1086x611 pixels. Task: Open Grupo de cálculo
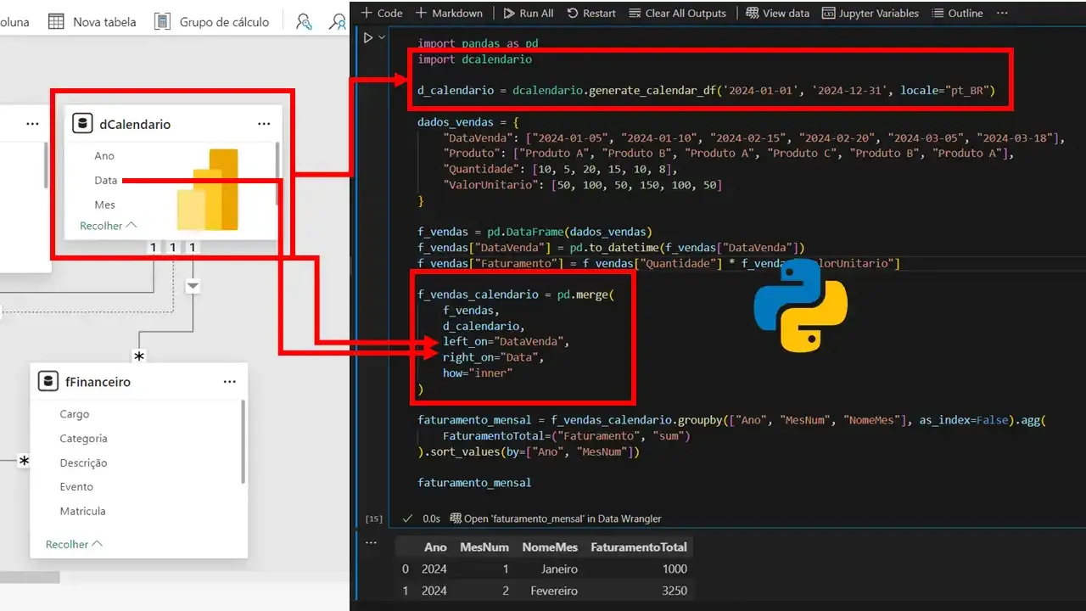(212, 22)
